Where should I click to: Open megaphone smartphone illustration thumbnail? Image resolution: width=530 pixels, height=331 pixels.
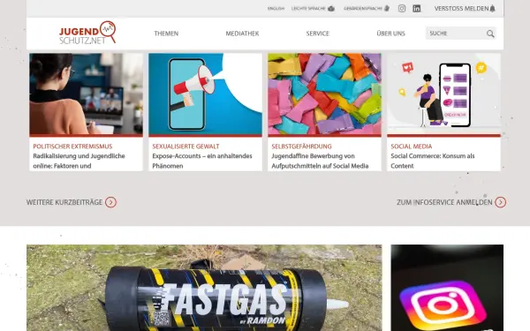click(205, 94)
